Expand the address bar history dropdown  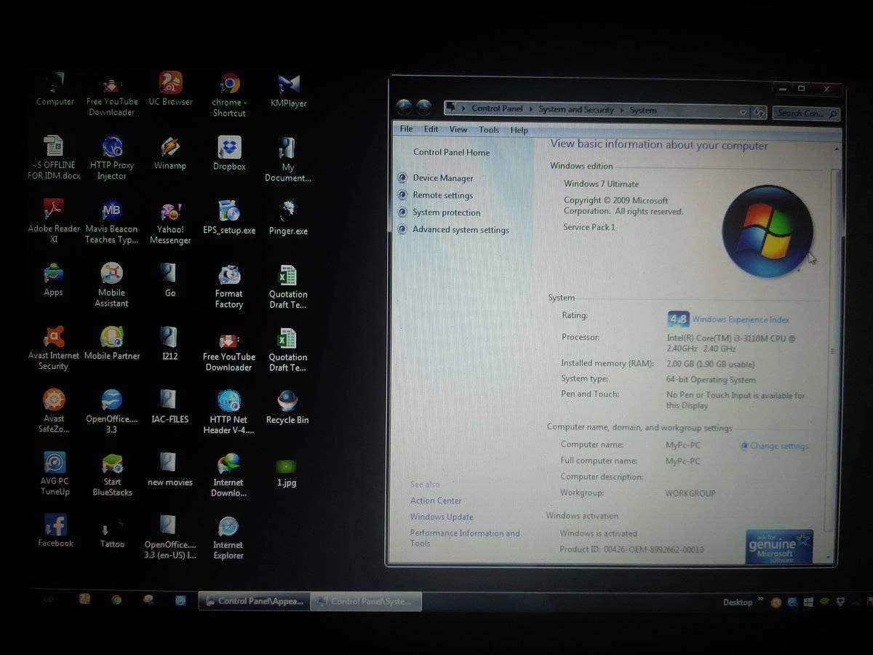[x=743, y=113]
